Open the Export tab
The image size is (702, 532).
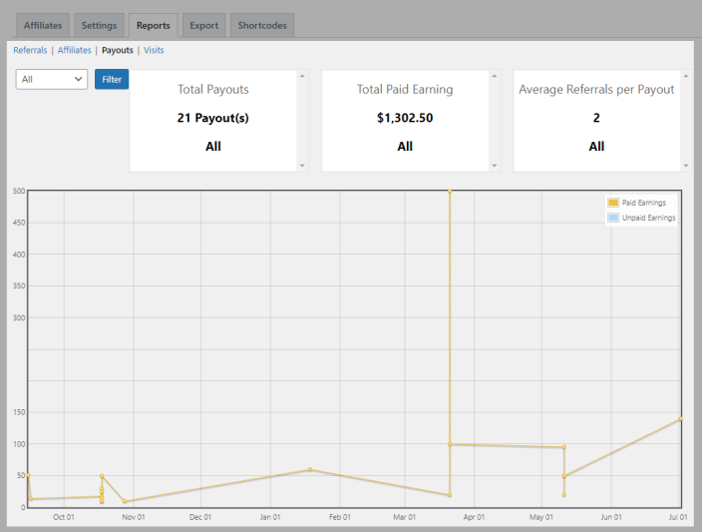[x=202, y=25]
